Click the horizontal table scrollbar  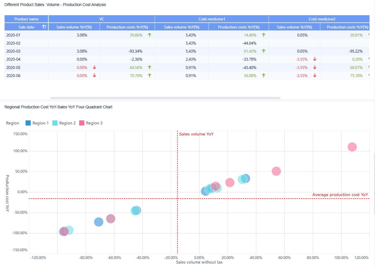[x=166, y=98]
